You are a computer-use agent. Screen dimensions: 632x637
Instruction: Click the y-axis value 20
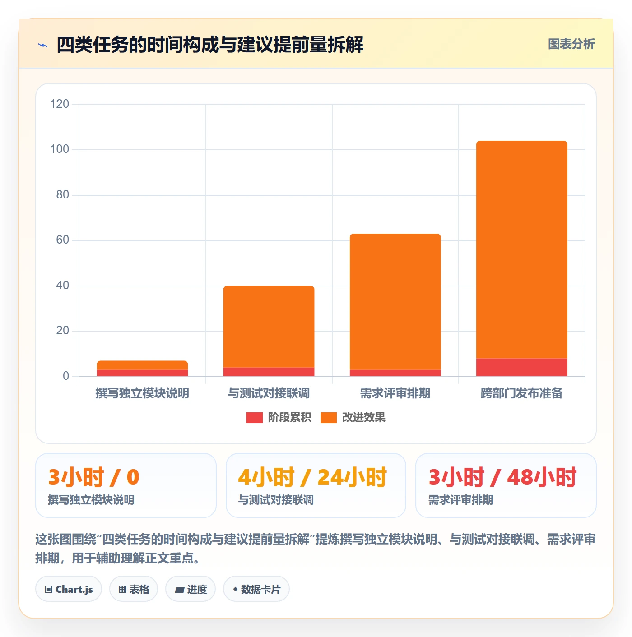[63, 331]
